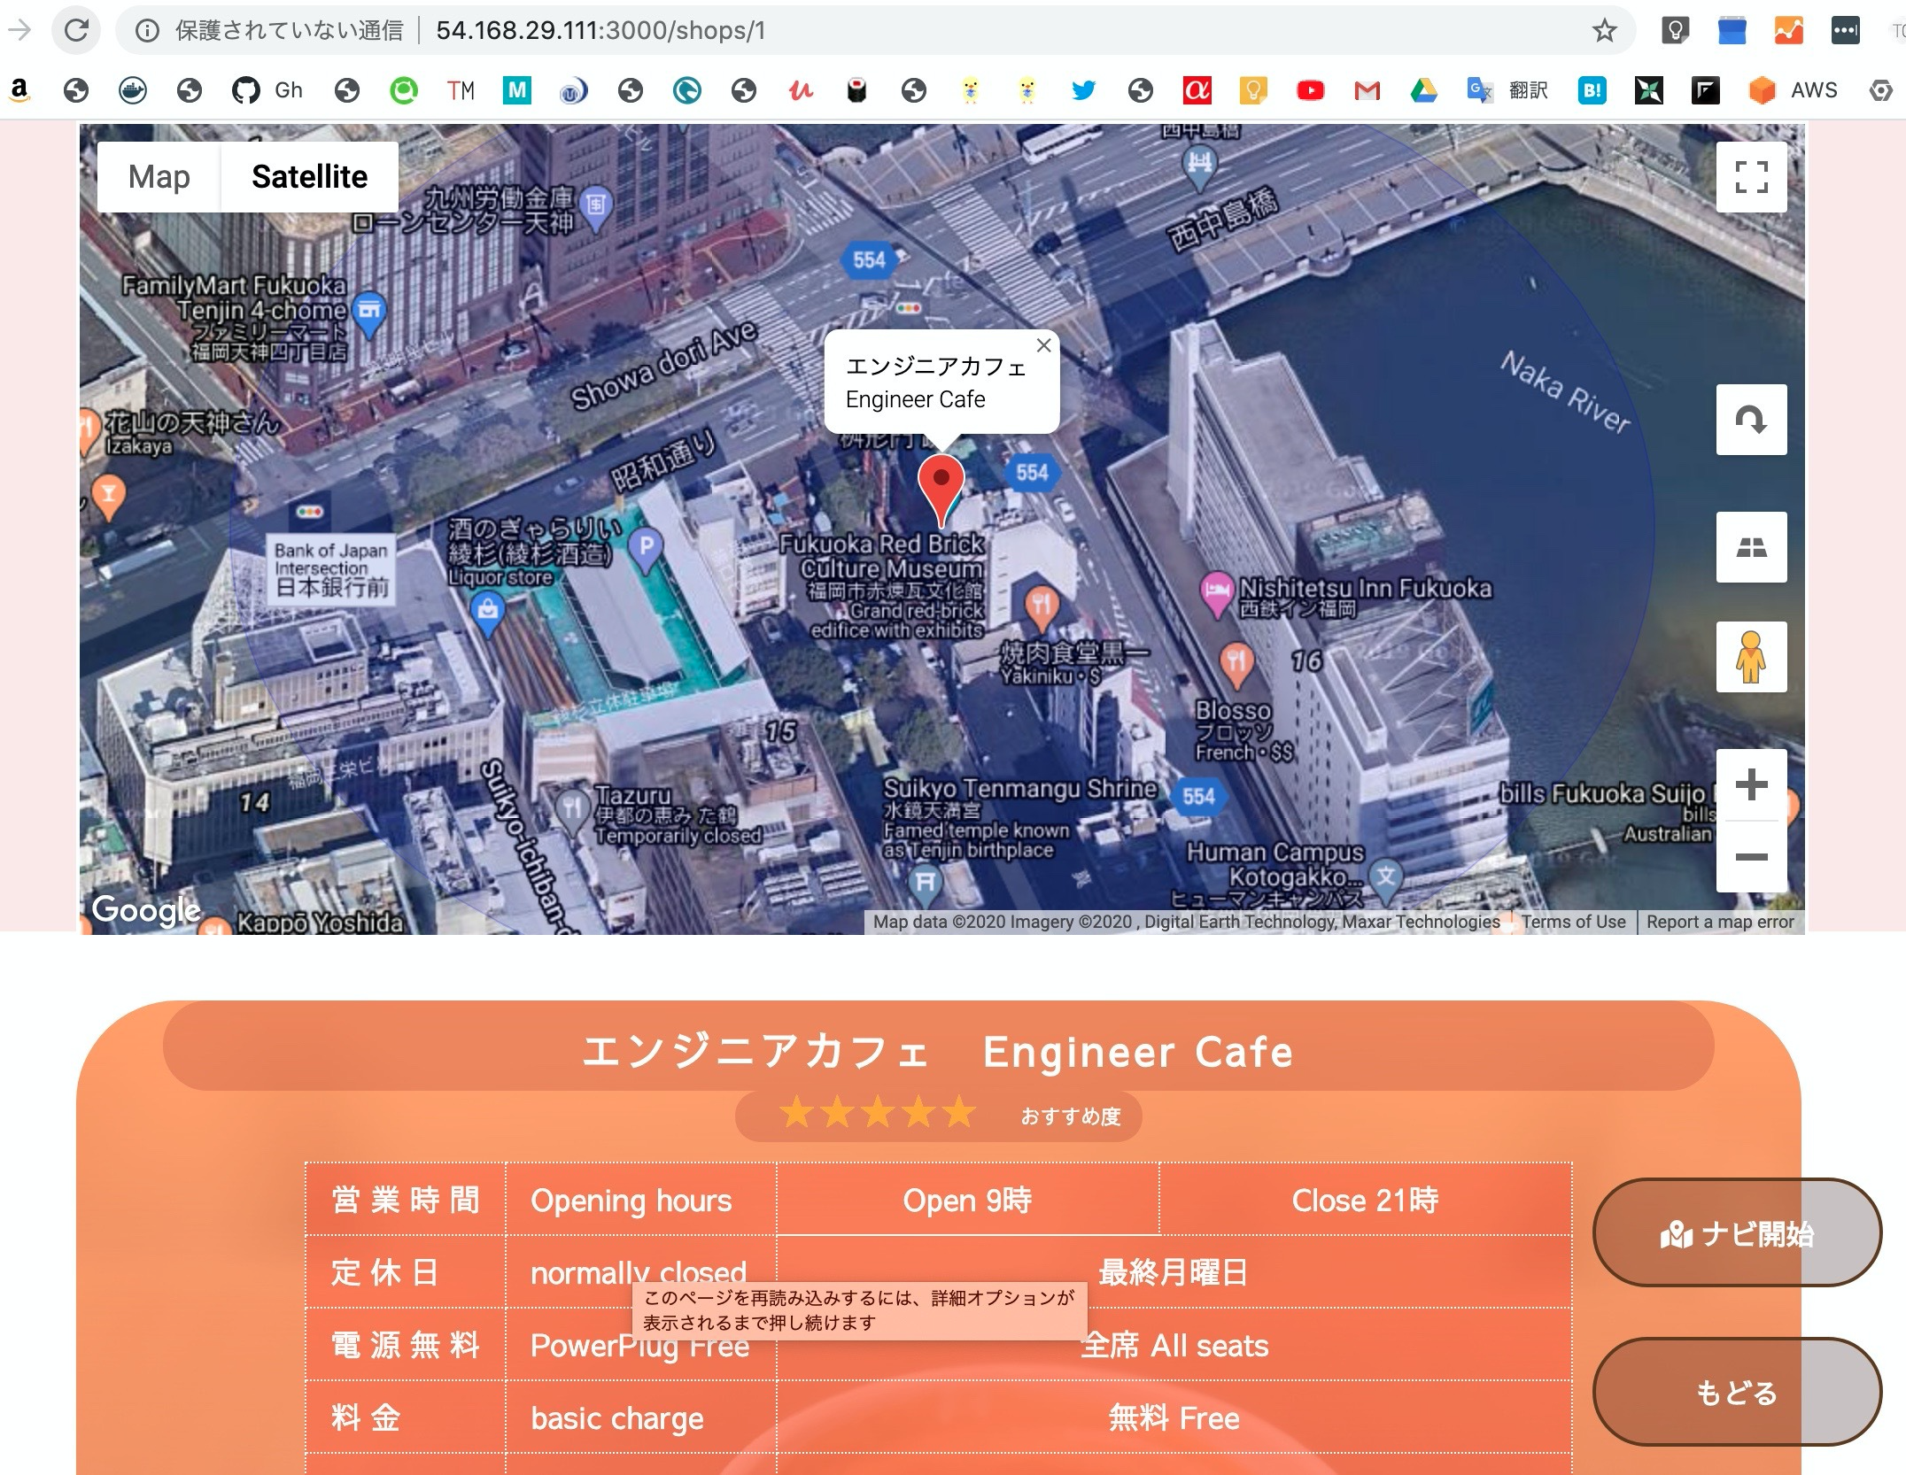Click the rotate map view icon
The image size is (1906, 1475).
(1751, 420)
